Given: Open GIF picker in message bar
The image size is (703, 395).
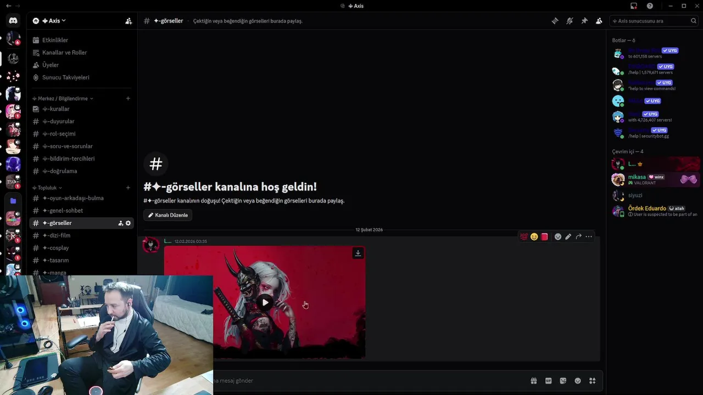Looking at the screenshot, I should click(548, 381).
